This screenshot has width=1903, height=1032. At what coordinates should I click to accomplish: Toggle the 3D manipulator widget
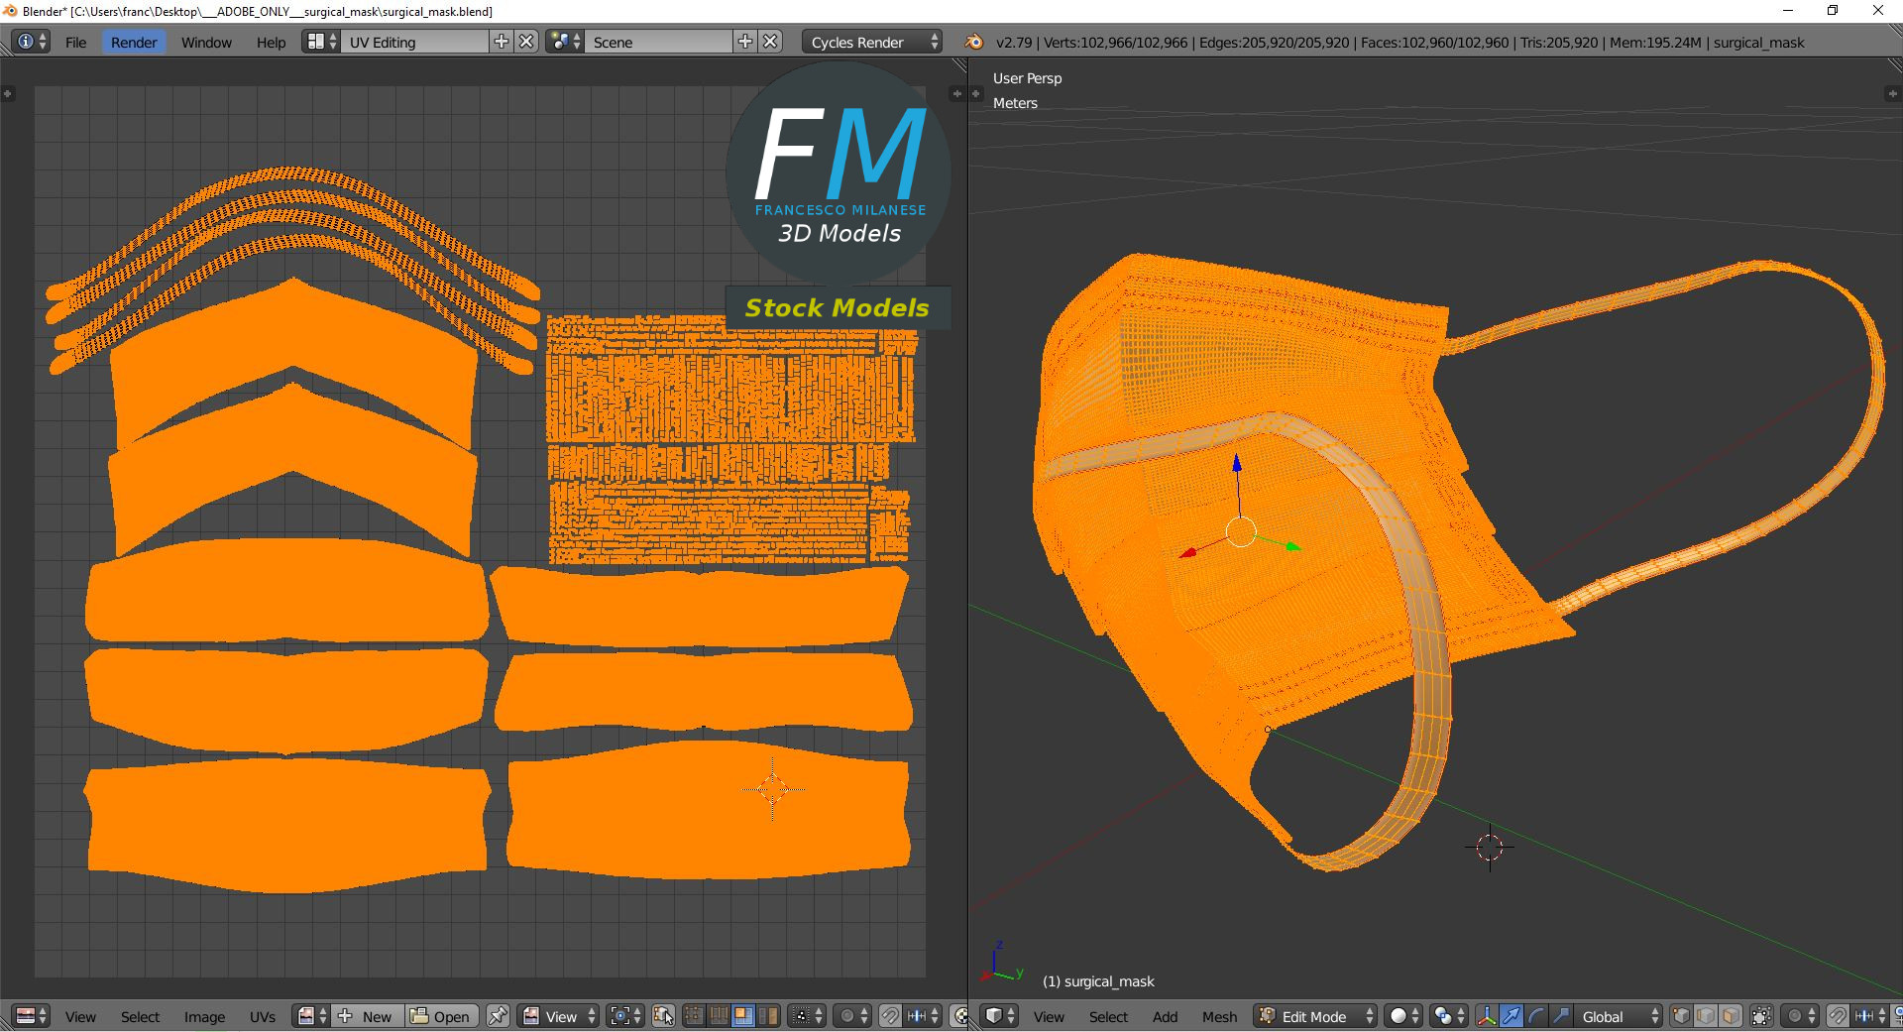[1487, 1016]
